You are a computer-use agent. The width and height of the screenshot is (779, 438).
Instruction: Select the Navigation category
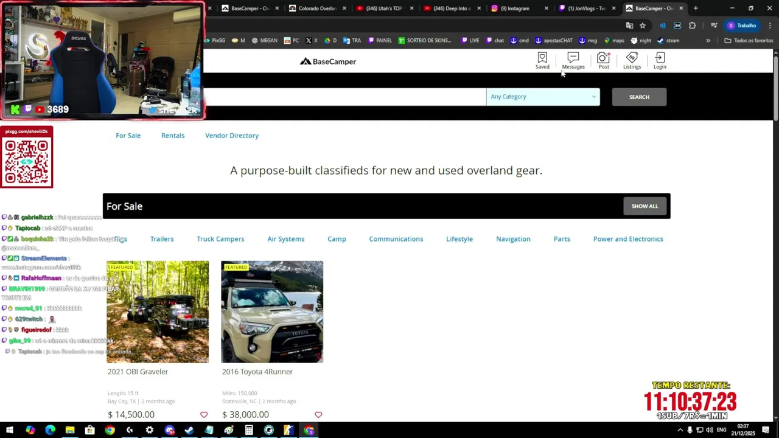pyautogui.click(x=513, y=239)
